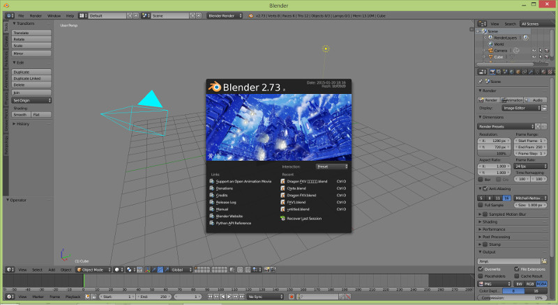Open the Add menu in 3D header

point(52,269)
